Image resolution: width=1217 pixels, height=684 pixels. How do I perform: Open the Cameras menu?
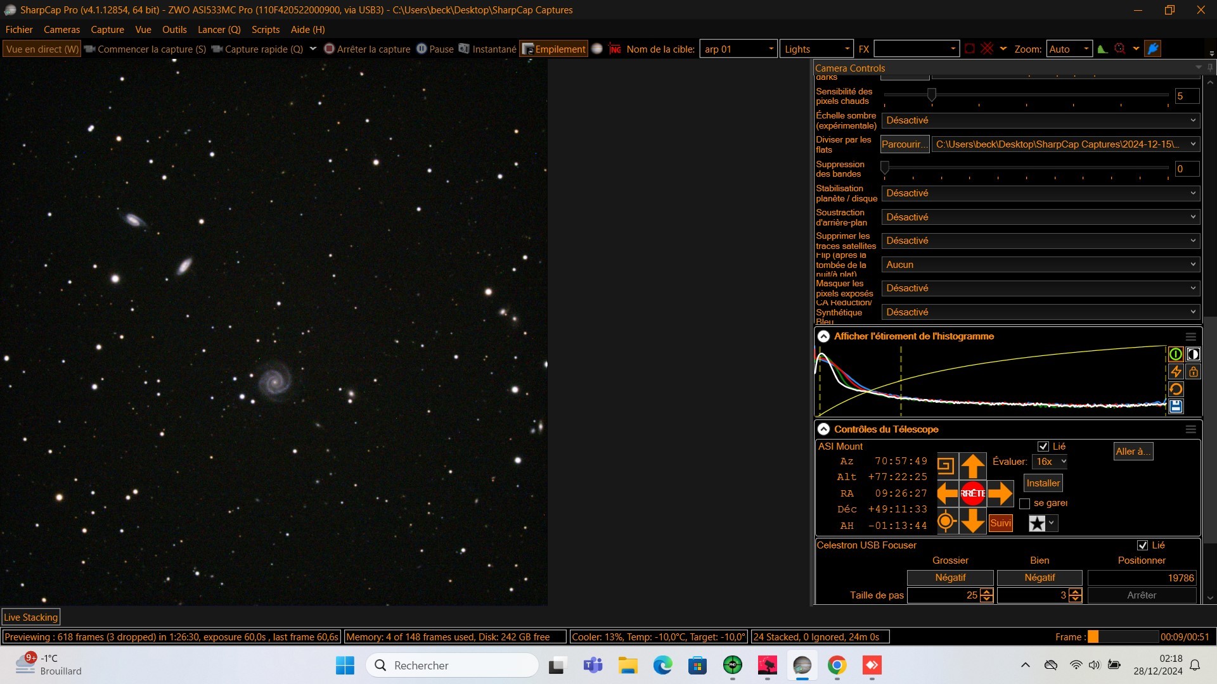pyautogui.click(x=61, y=30)
